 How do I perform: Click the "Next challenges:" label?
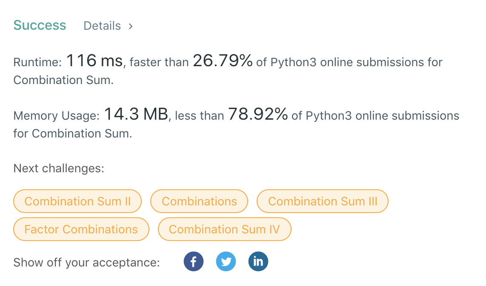(x=59, y=168)
